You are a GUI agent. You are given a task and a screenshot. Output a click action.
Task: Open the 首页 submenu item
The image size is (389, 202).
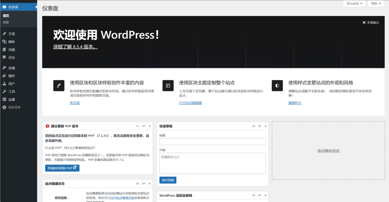(x=6, y=16)
